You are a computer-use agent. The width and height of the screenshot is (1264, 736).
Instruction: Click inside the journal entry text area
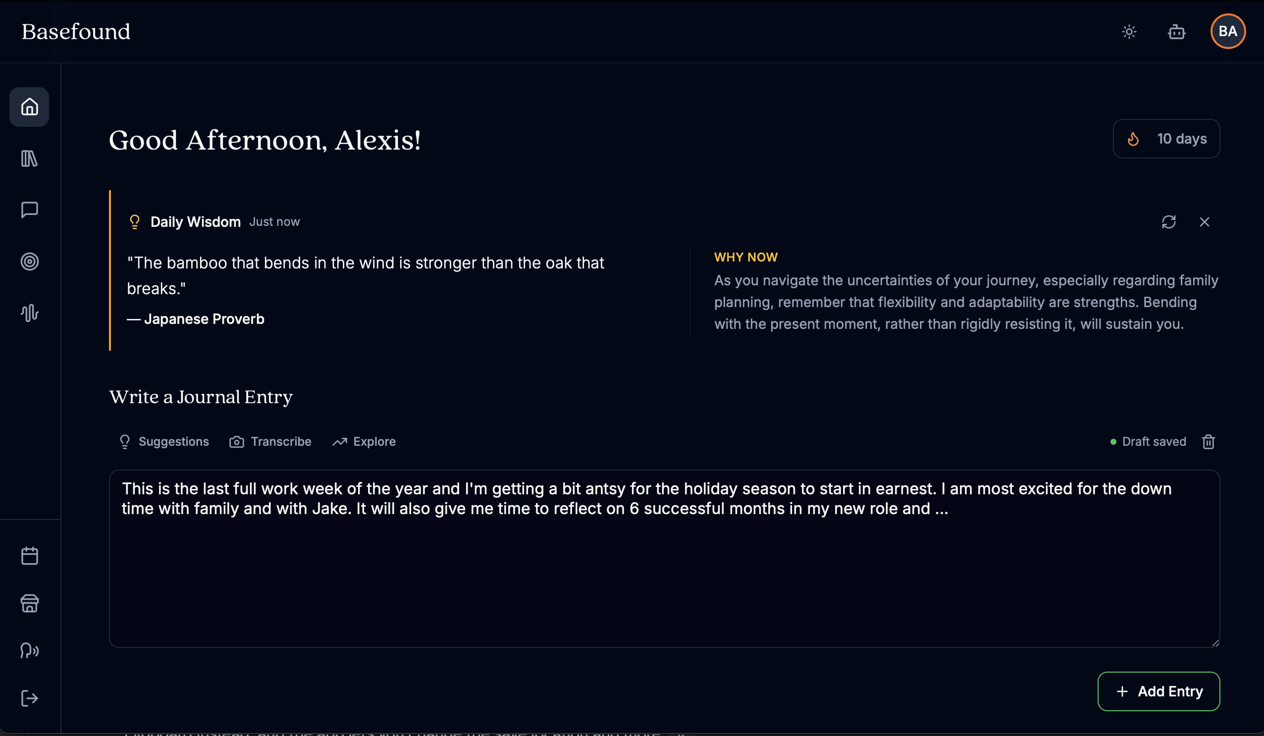click(x=664, y=577)
